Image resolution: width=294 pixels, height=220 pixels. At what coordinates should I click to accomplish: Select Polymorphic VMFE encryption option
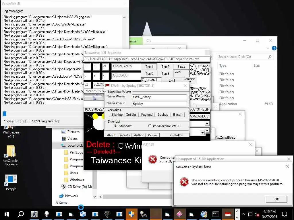(149, 126)
